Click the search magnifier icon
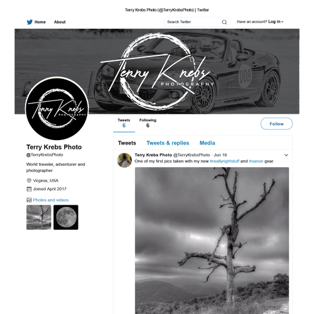This screenshot has height=314, width=314. [224, 22]
